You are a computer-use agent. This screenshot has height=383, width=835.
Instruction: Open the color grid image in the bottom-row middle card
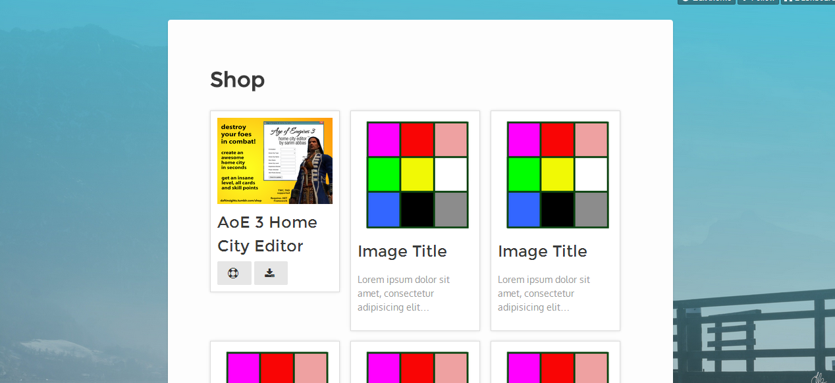click(417, 367)
